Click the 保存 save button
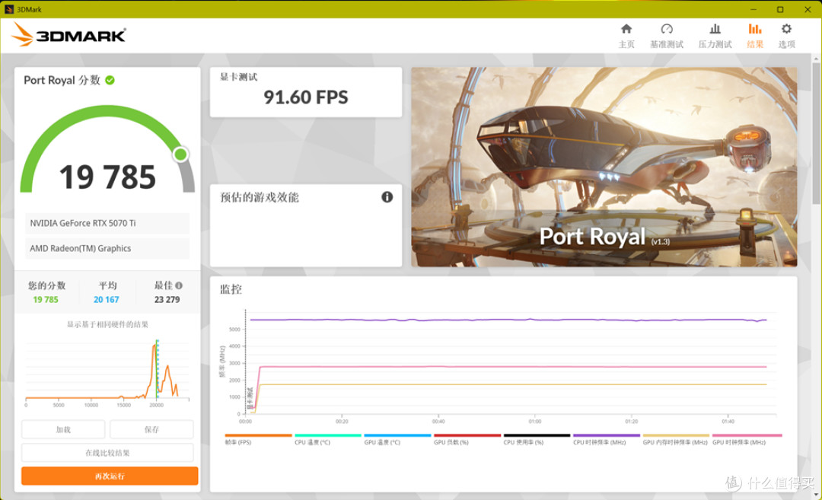 click(x=151, y=429)
